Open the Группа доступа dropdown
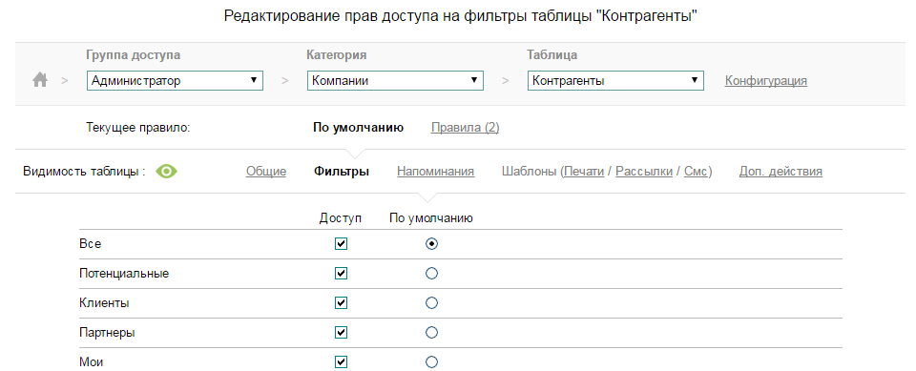916x371 pixels. click(x=176, y=81)
